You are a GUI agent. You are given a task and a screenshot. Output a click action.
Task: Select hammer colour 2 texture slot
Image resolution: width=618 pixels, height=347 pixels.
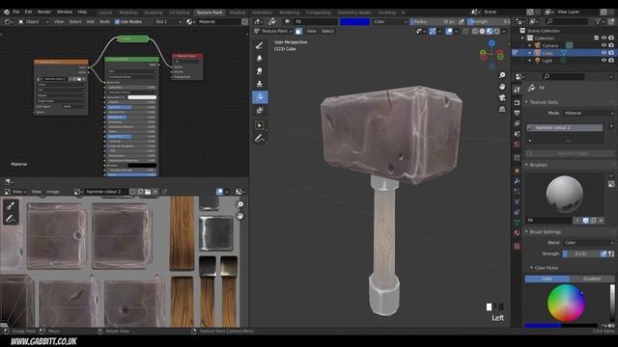(565, 128)
